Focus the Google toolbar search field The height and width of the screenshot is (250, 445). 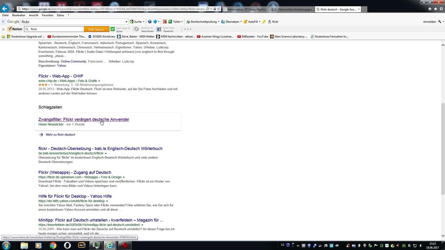click(x=73, y=21)
